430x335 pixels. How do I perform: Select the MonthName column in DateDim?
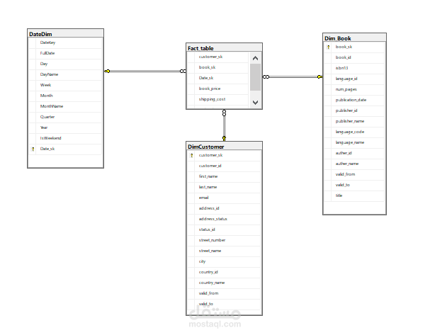[x=65, y=106]
